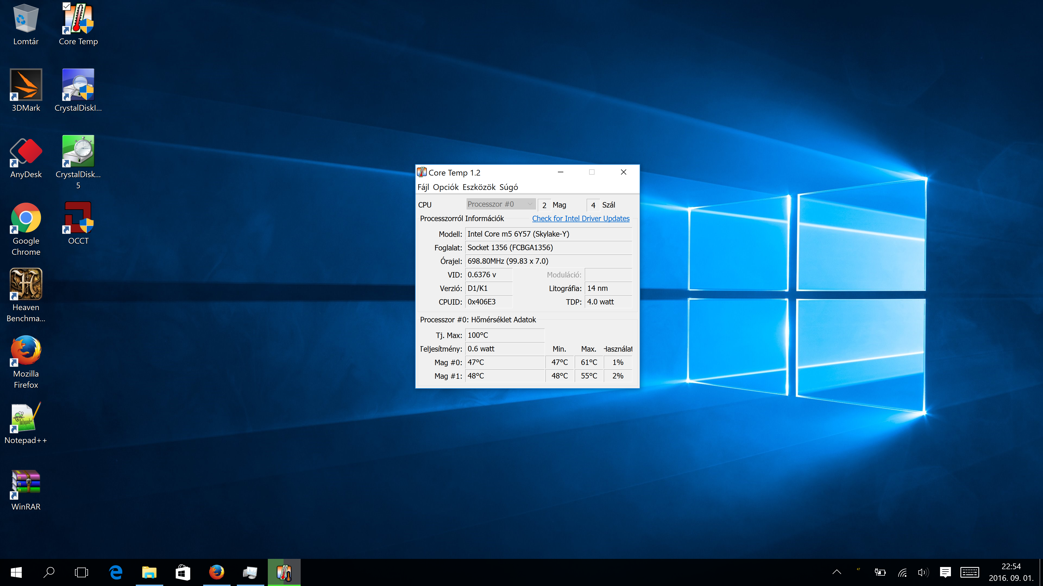The image size is (1043, 586).
Task: Launch the OCCT desktop shortcut
Action: point(78,218)
